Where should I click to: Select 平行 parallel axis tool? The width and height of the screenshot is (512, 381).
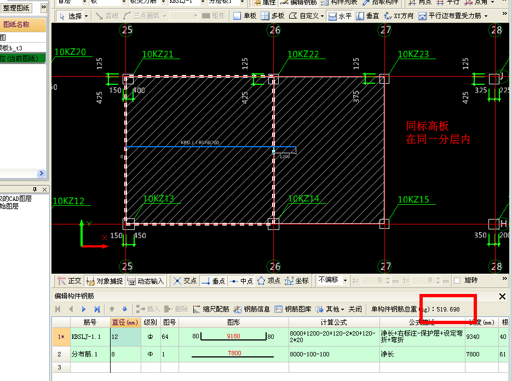coord(448,3)
